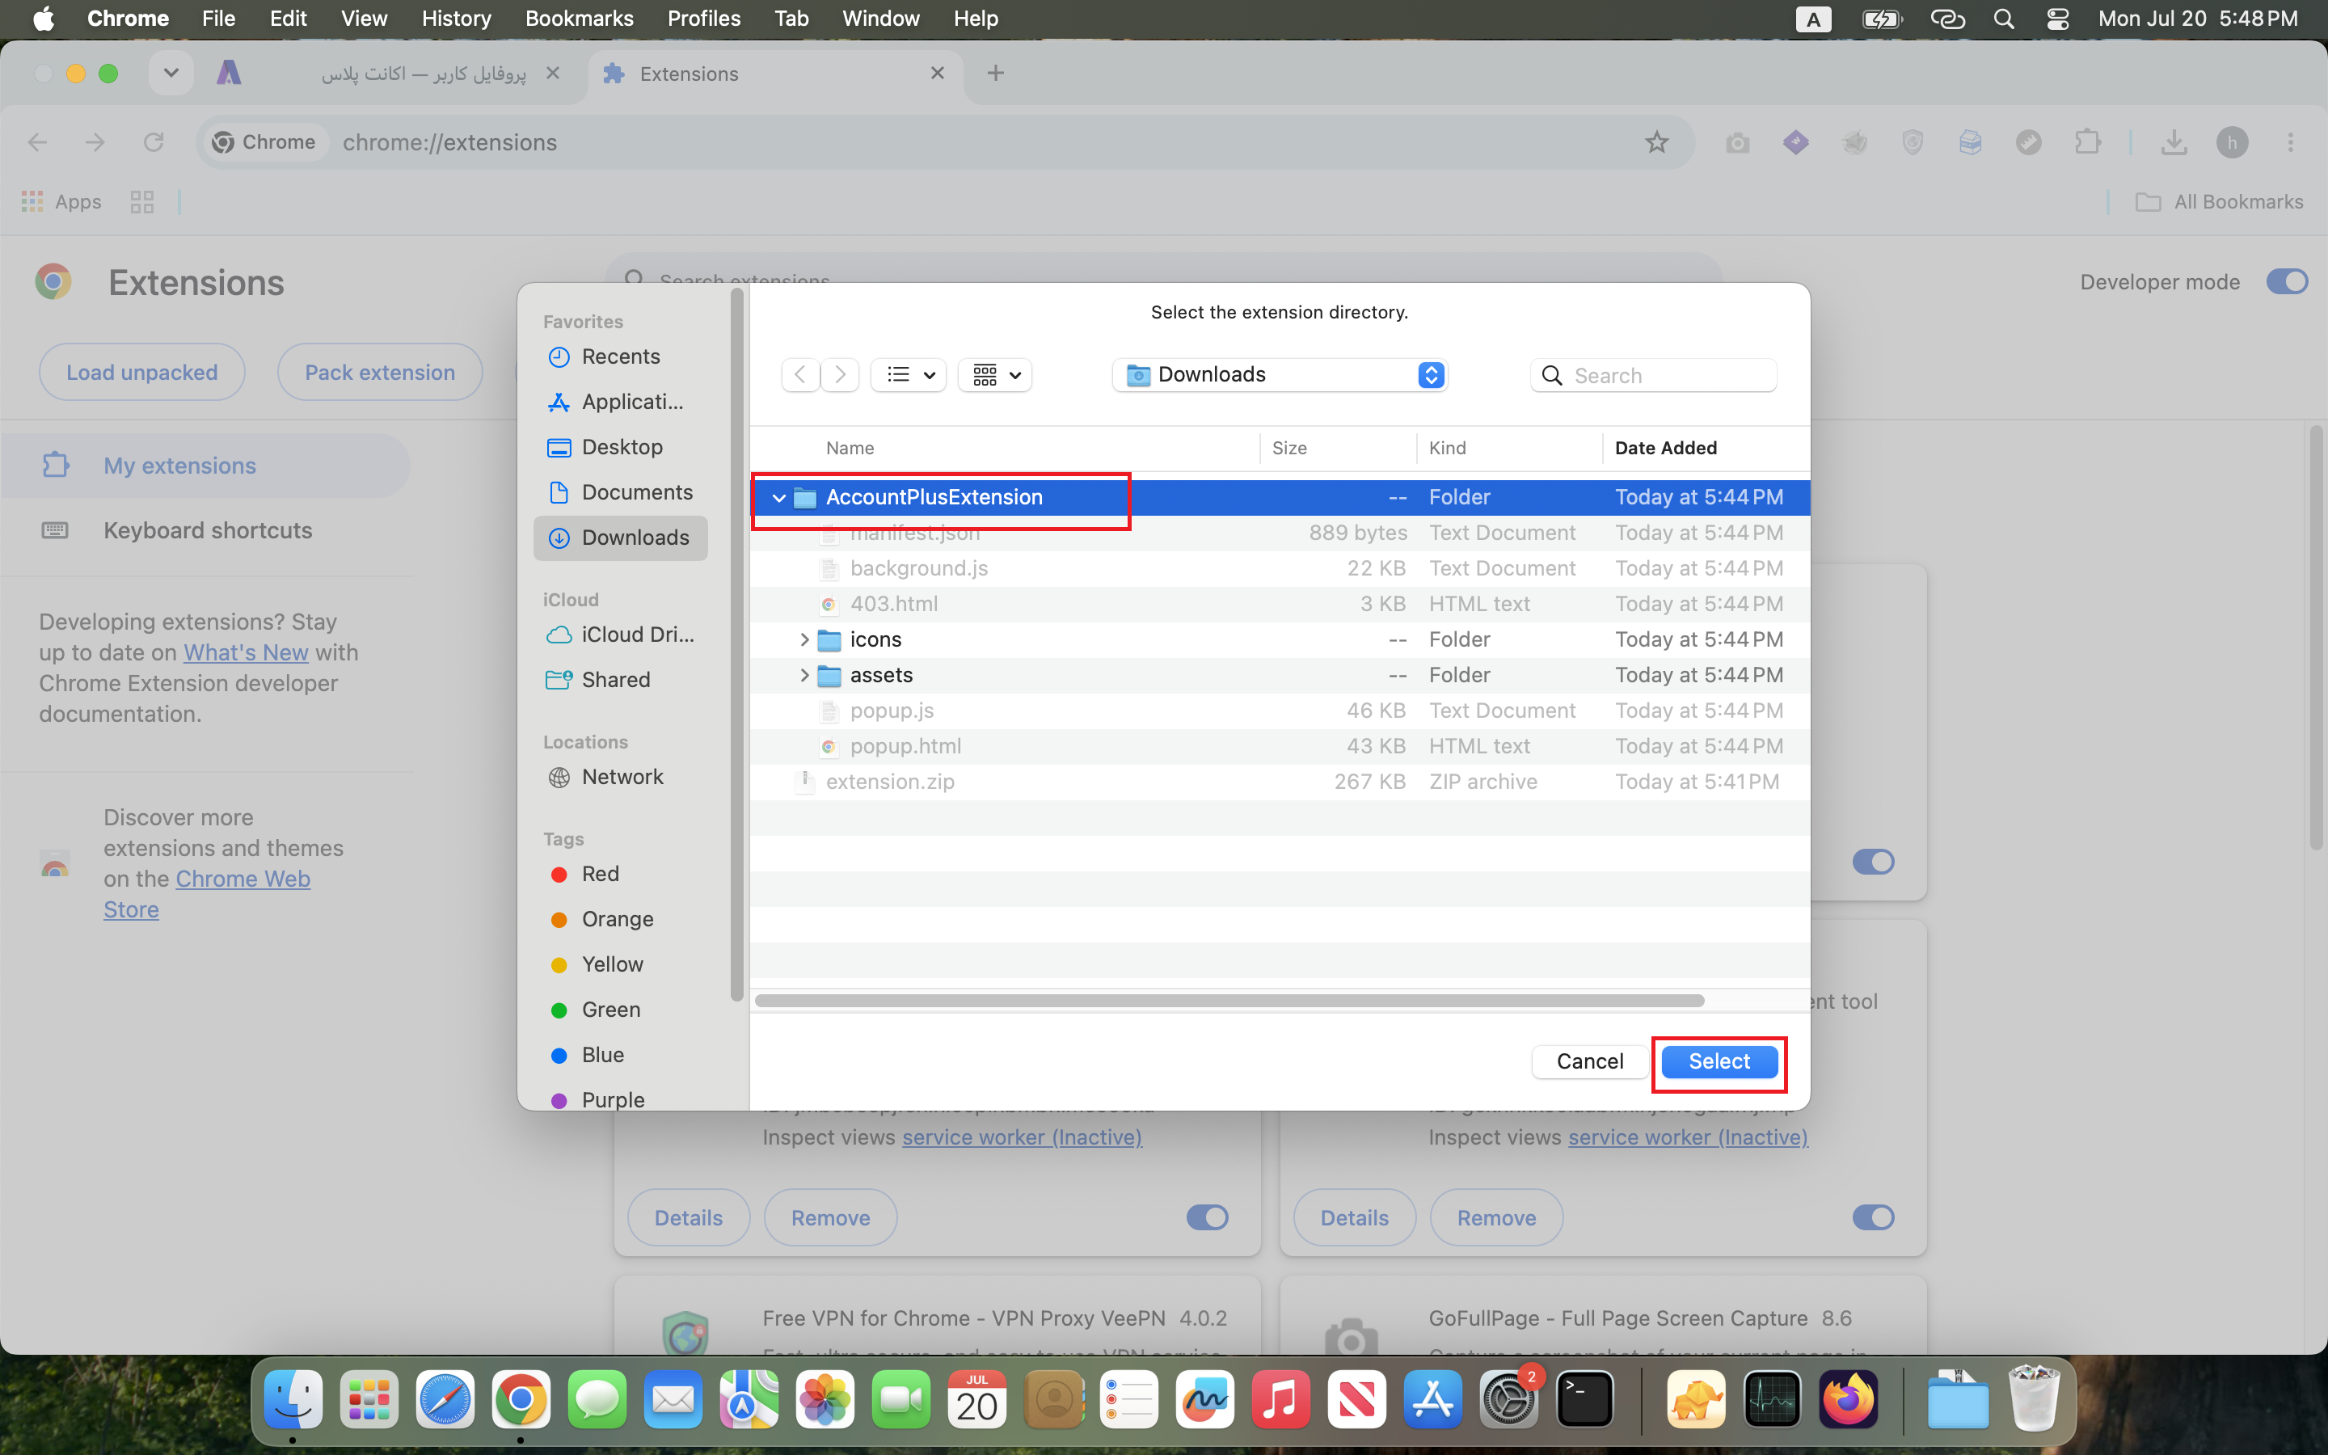Go forward in the file dialog
This screenshot has width=2328, height=1455.
point(840,374)
